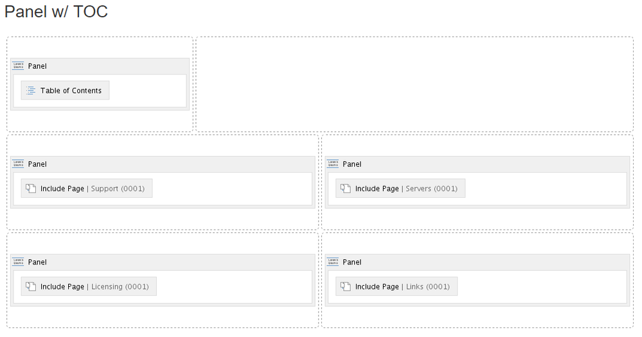Click the page title Panel w/ TOC
Viewport: 642px width, 337px height.
(x=56, y=12)
